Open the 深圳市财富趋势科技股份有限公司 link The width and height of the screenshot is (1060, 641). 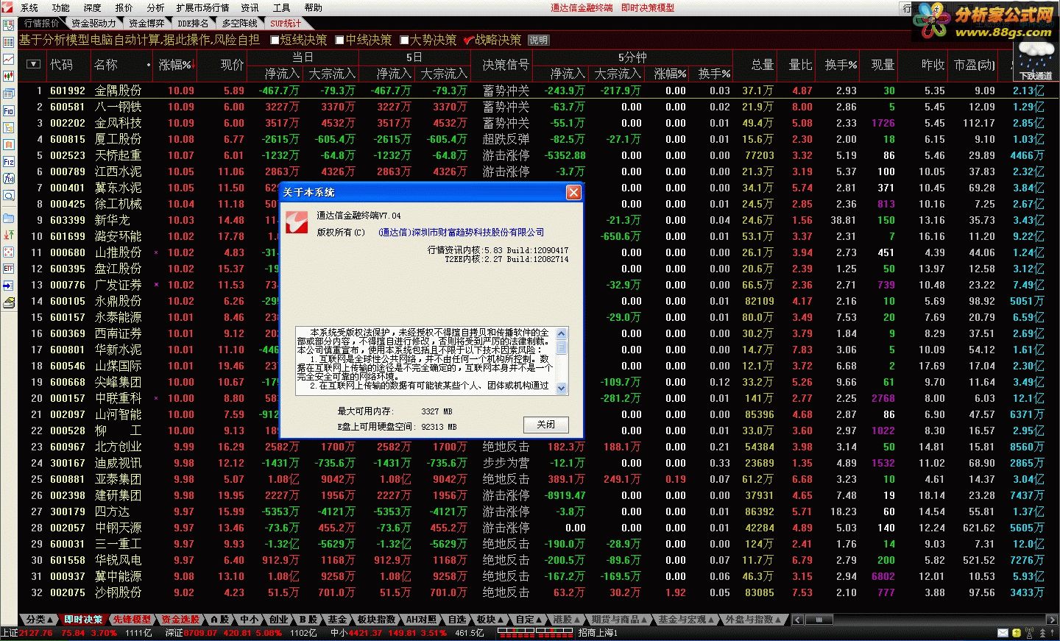coord(461,232)
